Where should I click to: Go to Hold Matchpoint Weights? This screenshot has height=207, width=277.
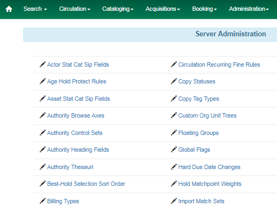pyautogui.click(x=210, y=184)
